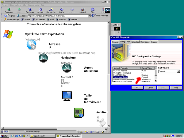Image resolution: width=184 pixels, height=138 pixels.
Task: Select the Boot PROM Size row
Action: pyautogui.click(x=120, y=75)
